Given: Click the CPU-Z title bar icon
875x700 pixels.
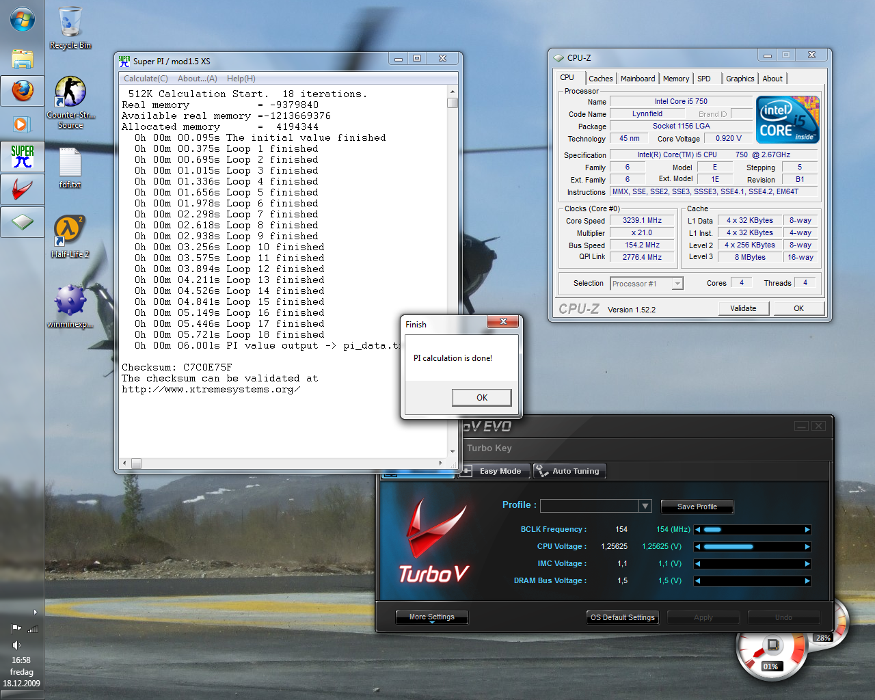Looking at the screenshot, I should (x=558, y=58).
